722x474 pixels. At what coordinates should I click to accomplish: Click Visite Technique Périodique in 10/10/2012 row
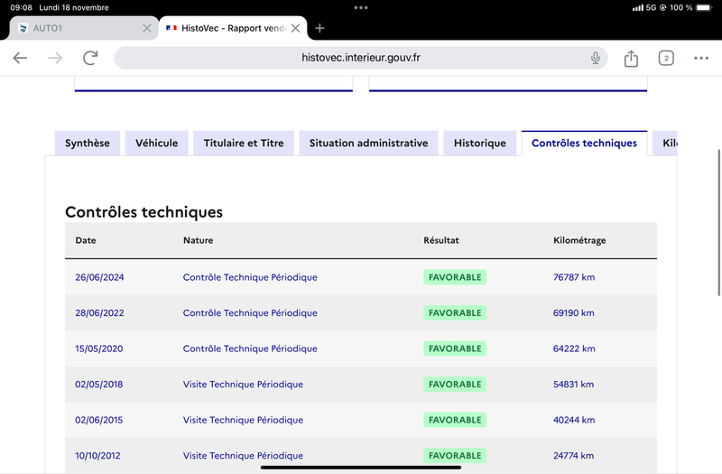(243, 456)
